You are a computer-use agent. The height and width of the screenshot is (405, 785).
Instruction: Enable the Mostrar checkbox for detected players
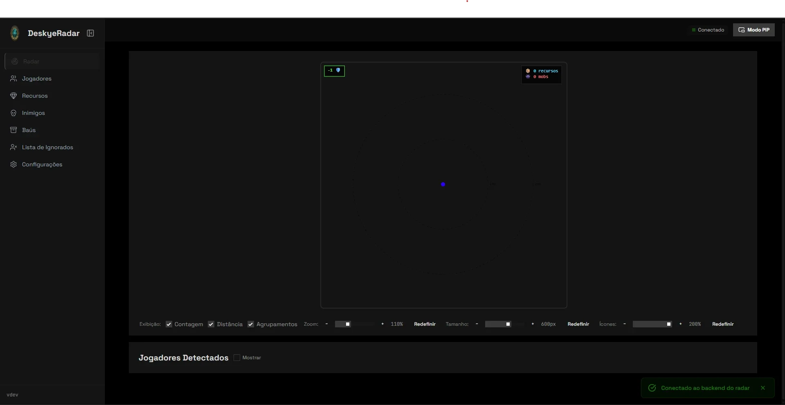click(x=237, y=358)
